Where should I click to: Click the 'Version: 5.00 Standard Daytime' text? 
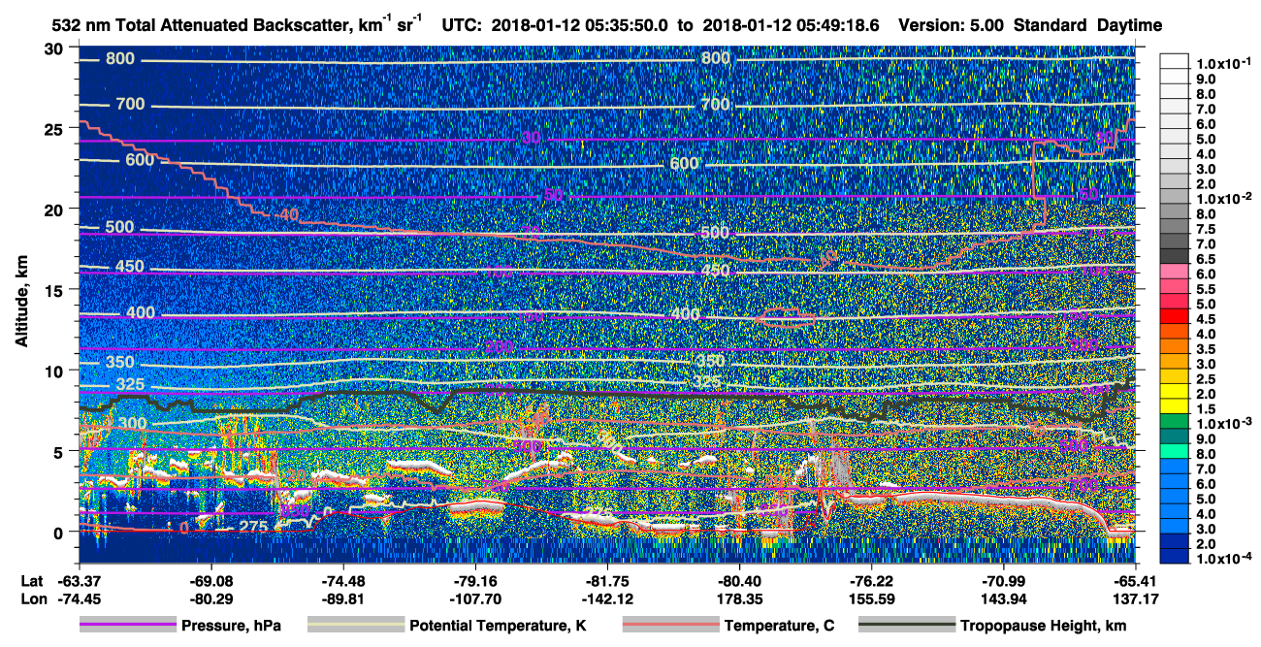pos(1030,25)
